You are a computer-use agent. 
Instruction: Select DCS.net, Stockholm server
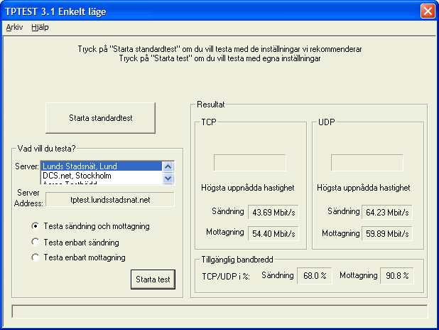point(102,176)
